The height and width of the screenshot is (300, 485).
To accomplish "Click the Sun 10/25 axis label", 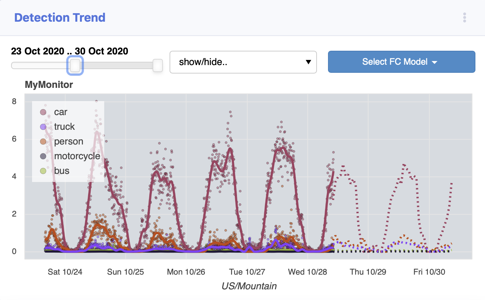I will [126, 272].
